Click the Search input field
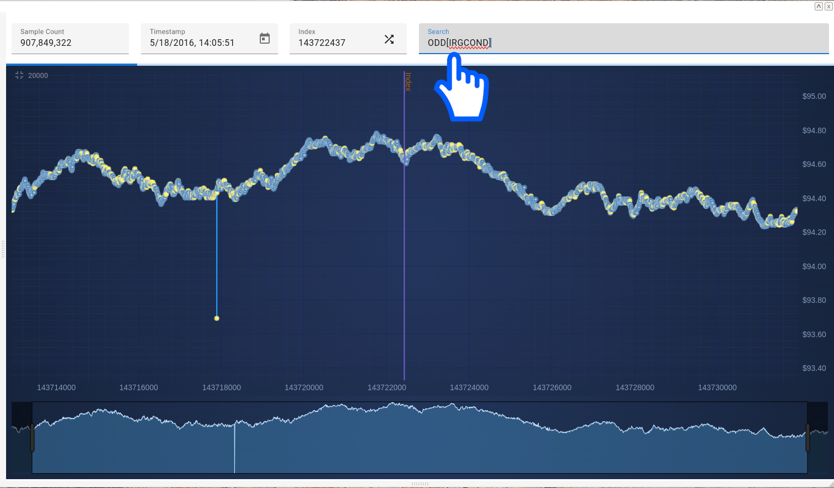 point(623,43)
